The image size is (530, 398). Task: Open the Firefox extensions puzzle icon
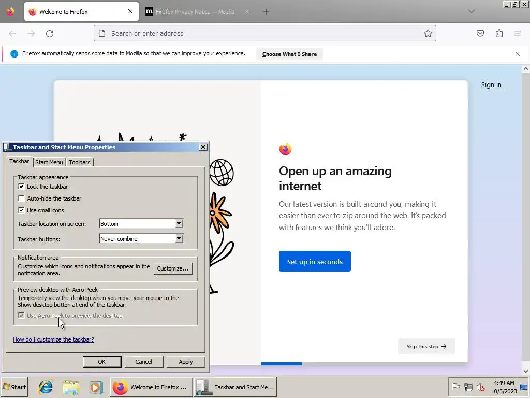coord(499,33)
